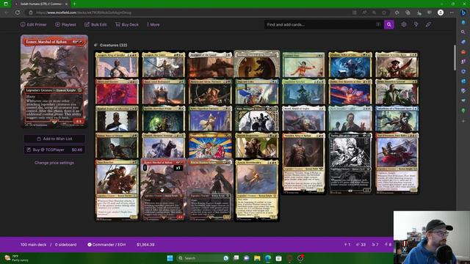This screenshot has width=470, height=264.
Task: Click Add to Wish List button
Action: tap(54, 139)
